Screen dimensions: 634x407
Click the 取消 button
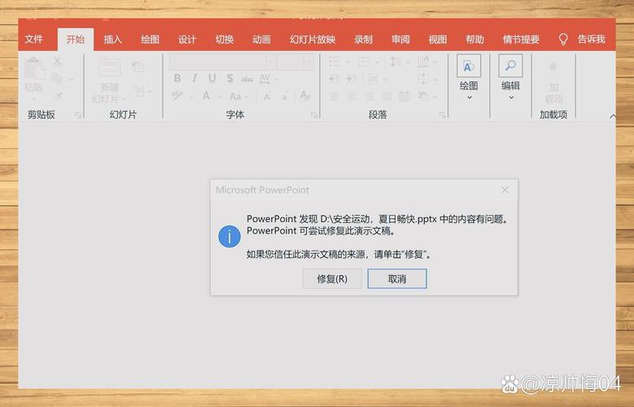coord(397,278)
